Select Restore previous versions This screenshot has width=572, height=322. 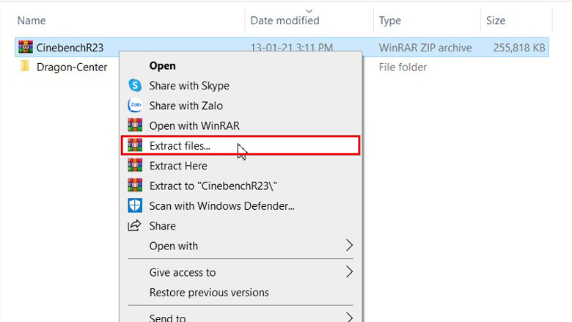[209, 293]
